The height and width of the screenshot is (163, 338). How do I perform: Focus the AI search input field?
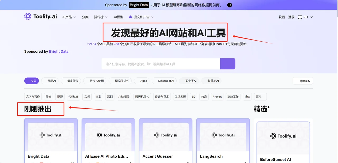161,64
